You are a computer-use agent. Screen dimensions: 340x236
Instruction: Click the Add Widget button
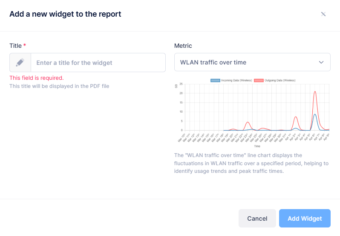click(x=305, y=219)
